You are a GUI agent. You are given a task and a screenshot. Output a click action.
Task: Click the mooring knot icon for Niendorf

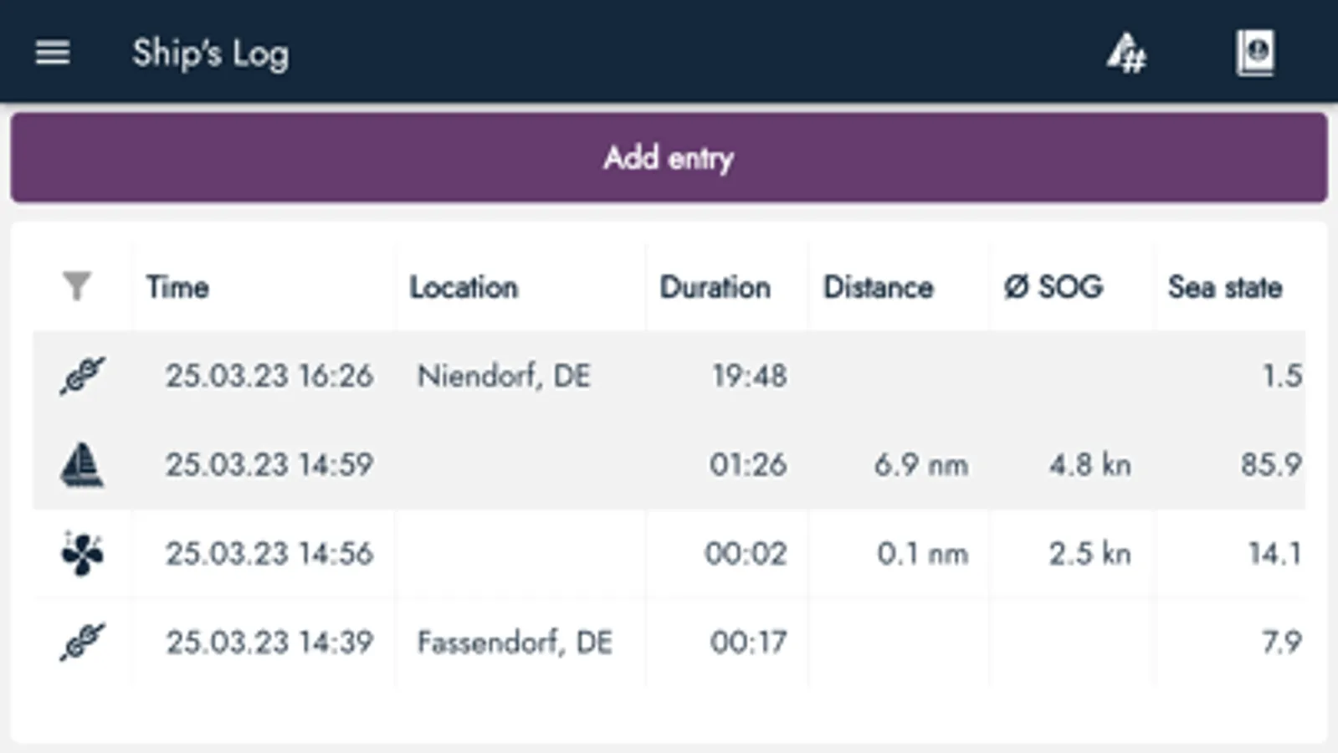point(82,376)
